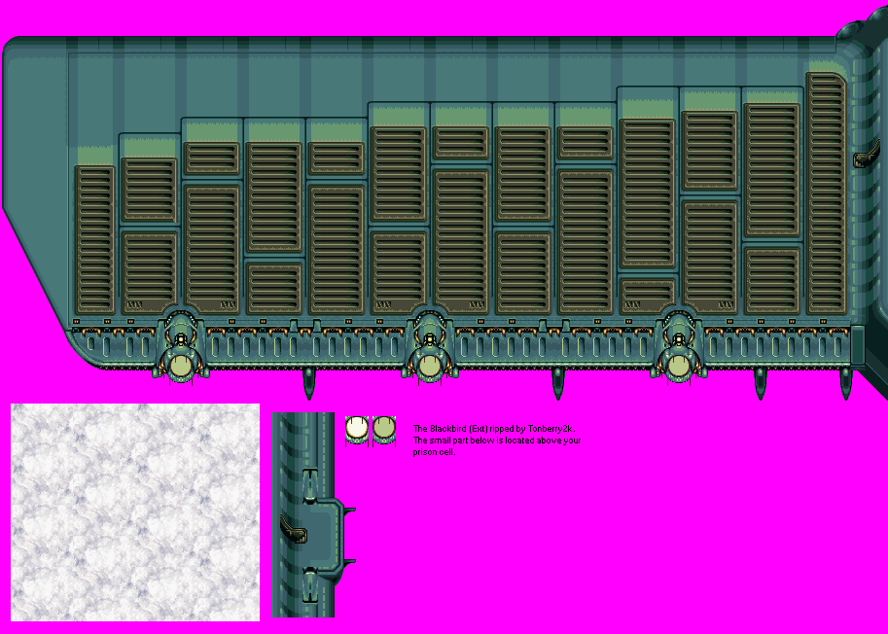Click the tallest vent panel at the hull's right end
This screenshot has width=888, height=634.
coord(826,194)
